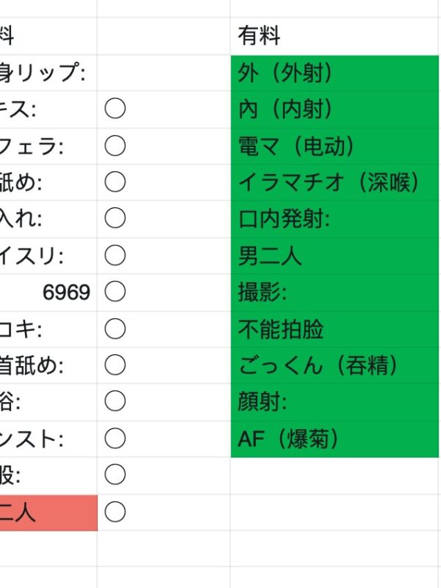Click the circle in the 6969 row
Image resolution: width=441 pixels, height=588 pixels.
(x=115, y=293)
